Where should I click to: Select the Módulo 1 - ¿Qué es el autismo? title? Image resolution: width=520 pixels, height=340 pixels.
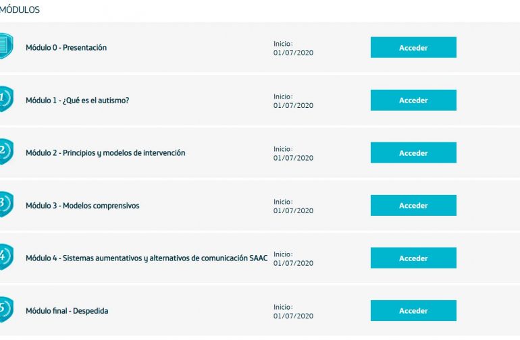pos(77,101)
